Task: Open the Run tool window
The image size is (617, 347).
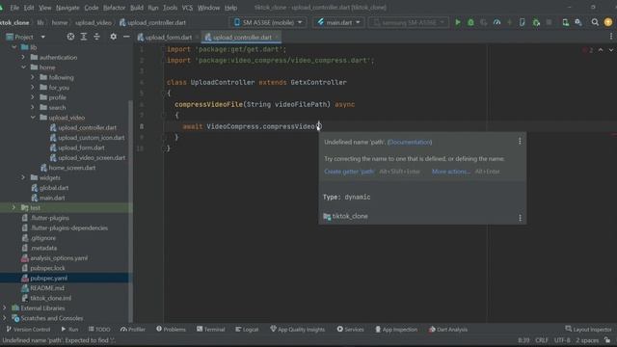Action: click(x=69, y=330)
